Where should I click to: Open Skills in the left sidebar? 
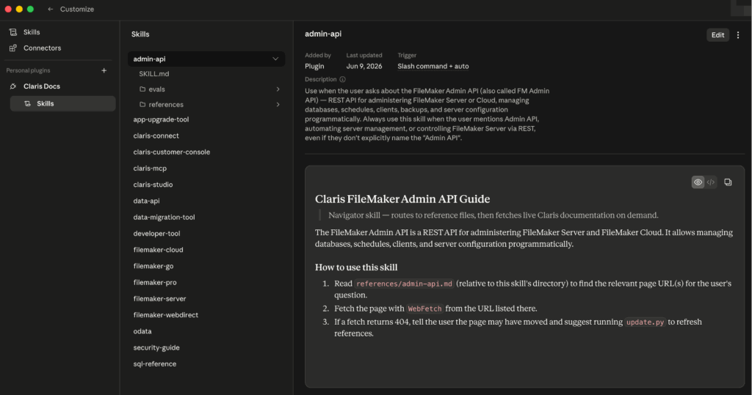coord(32,32)
